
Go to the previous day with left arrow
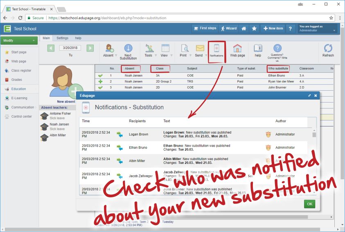coord(51,48)
